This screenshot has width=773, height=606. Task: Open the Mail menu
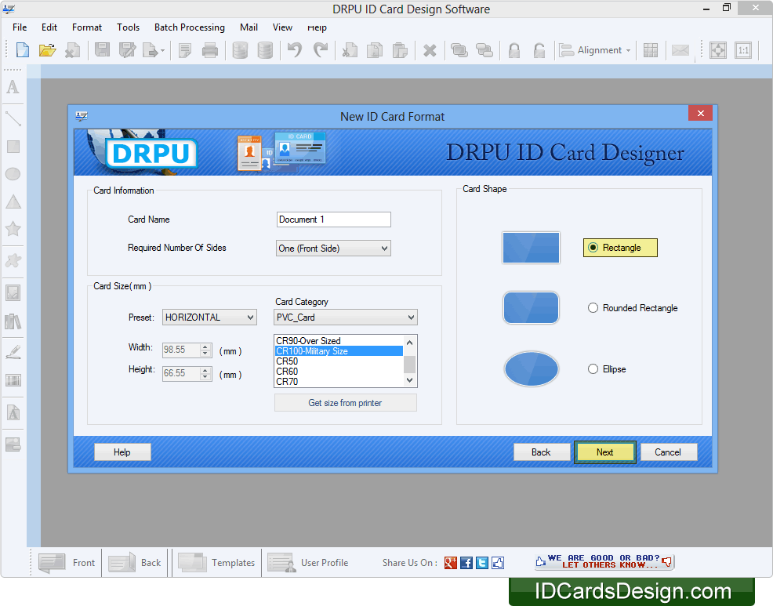point(249,27)
